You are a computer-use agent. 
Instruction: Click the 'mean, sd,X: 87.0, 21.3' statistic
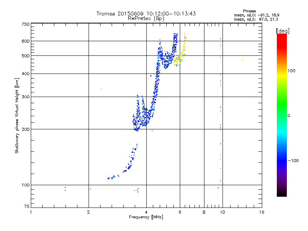click(256, 19)
